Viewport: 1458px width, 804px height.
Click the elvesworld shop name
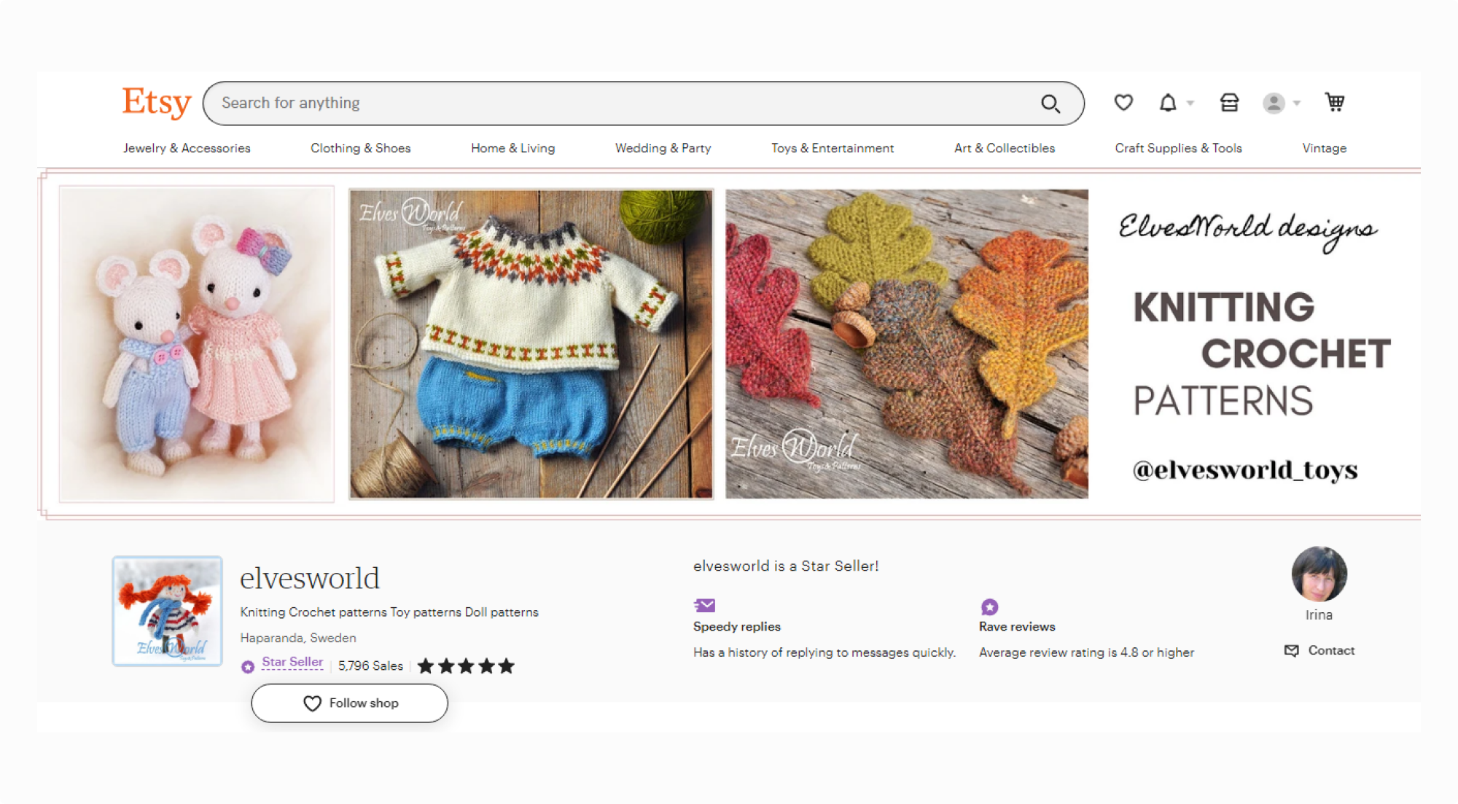click(310, 578)
